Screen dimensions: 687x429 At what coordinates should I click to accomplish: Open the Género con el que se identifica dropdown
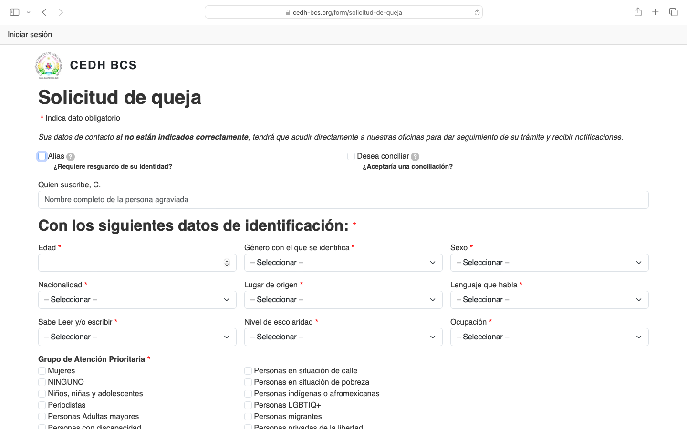pos(343,263)
